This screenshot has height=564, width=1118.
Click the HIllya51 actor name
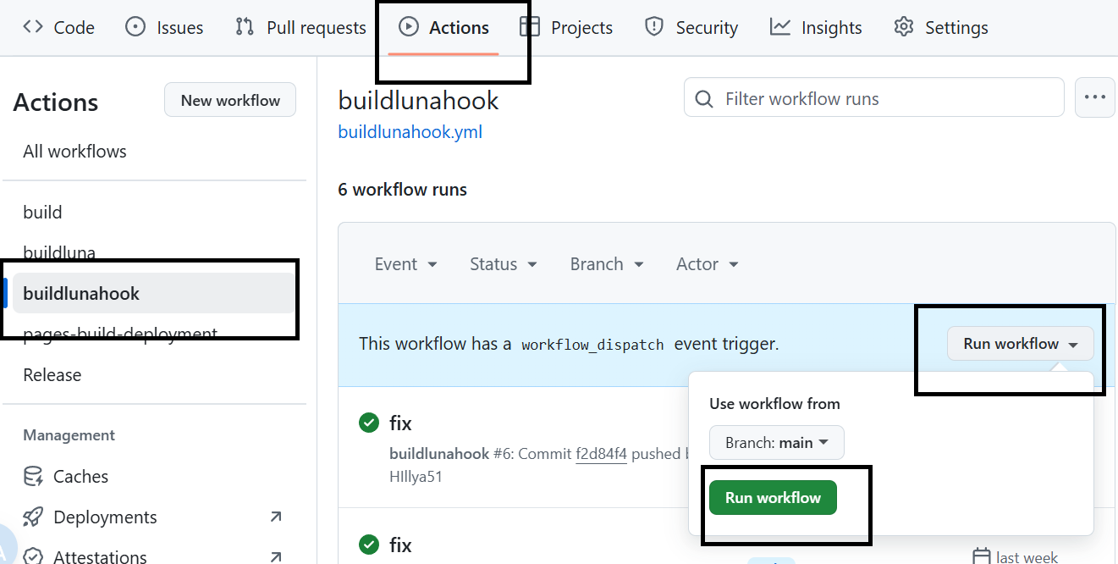click(416, 477)
